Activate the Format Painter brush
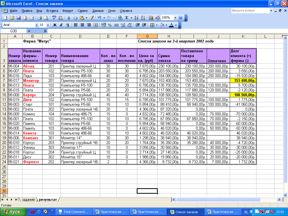Image resolution: width=288 pixels, height=216 pixels. 91,18
